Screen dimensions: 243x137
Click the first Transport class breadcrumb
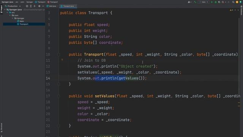[x=40, y=2]
